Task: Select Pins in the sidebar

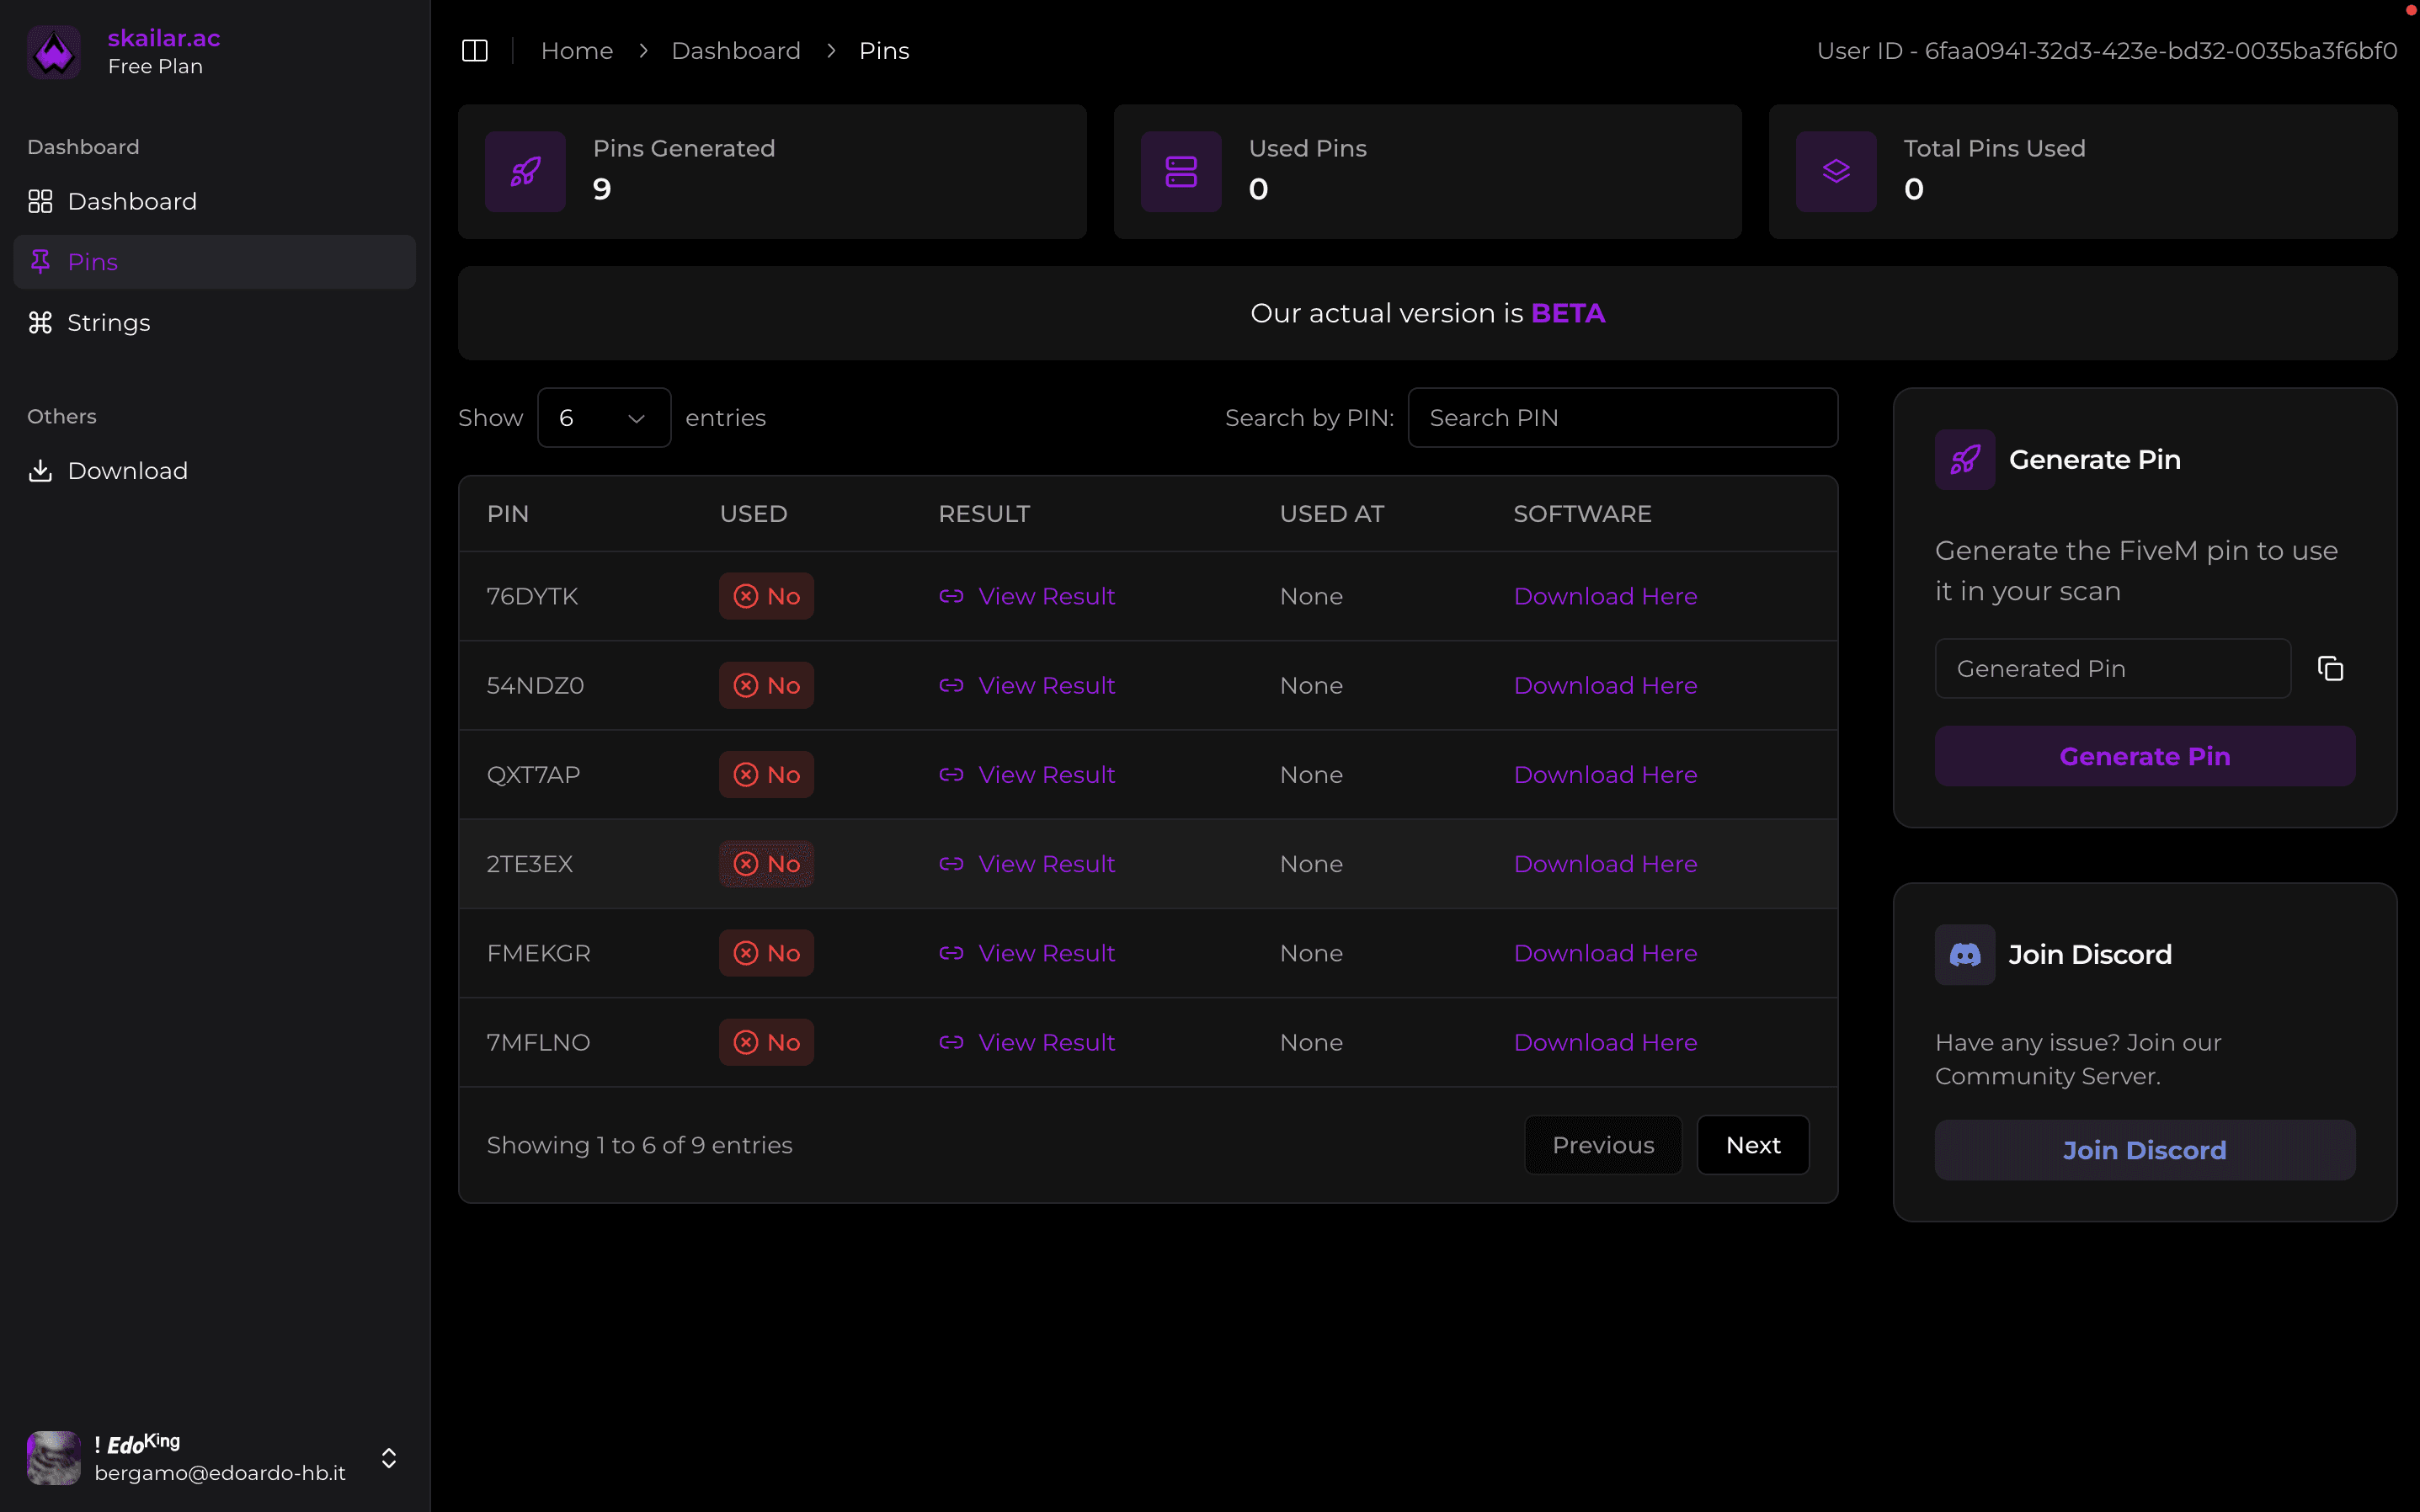Action: pos(214,262)
